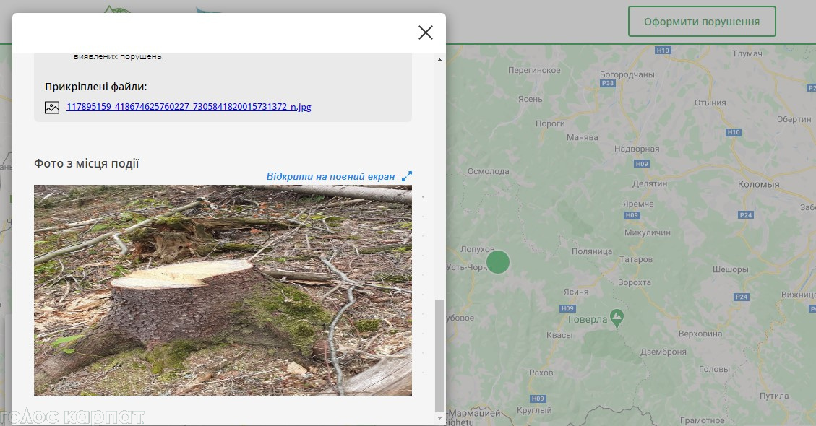Open 'Відкрити на повний екран' link
The height and width of the screenshot is (426, 816).
[x=330, y=176]
